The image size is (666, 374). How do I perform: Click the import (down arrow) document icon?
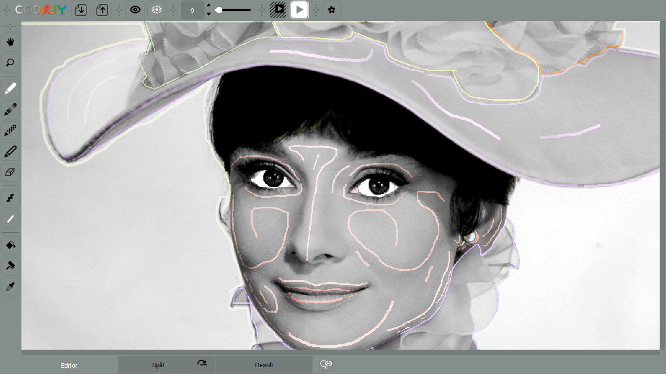[x=81, y=10]
